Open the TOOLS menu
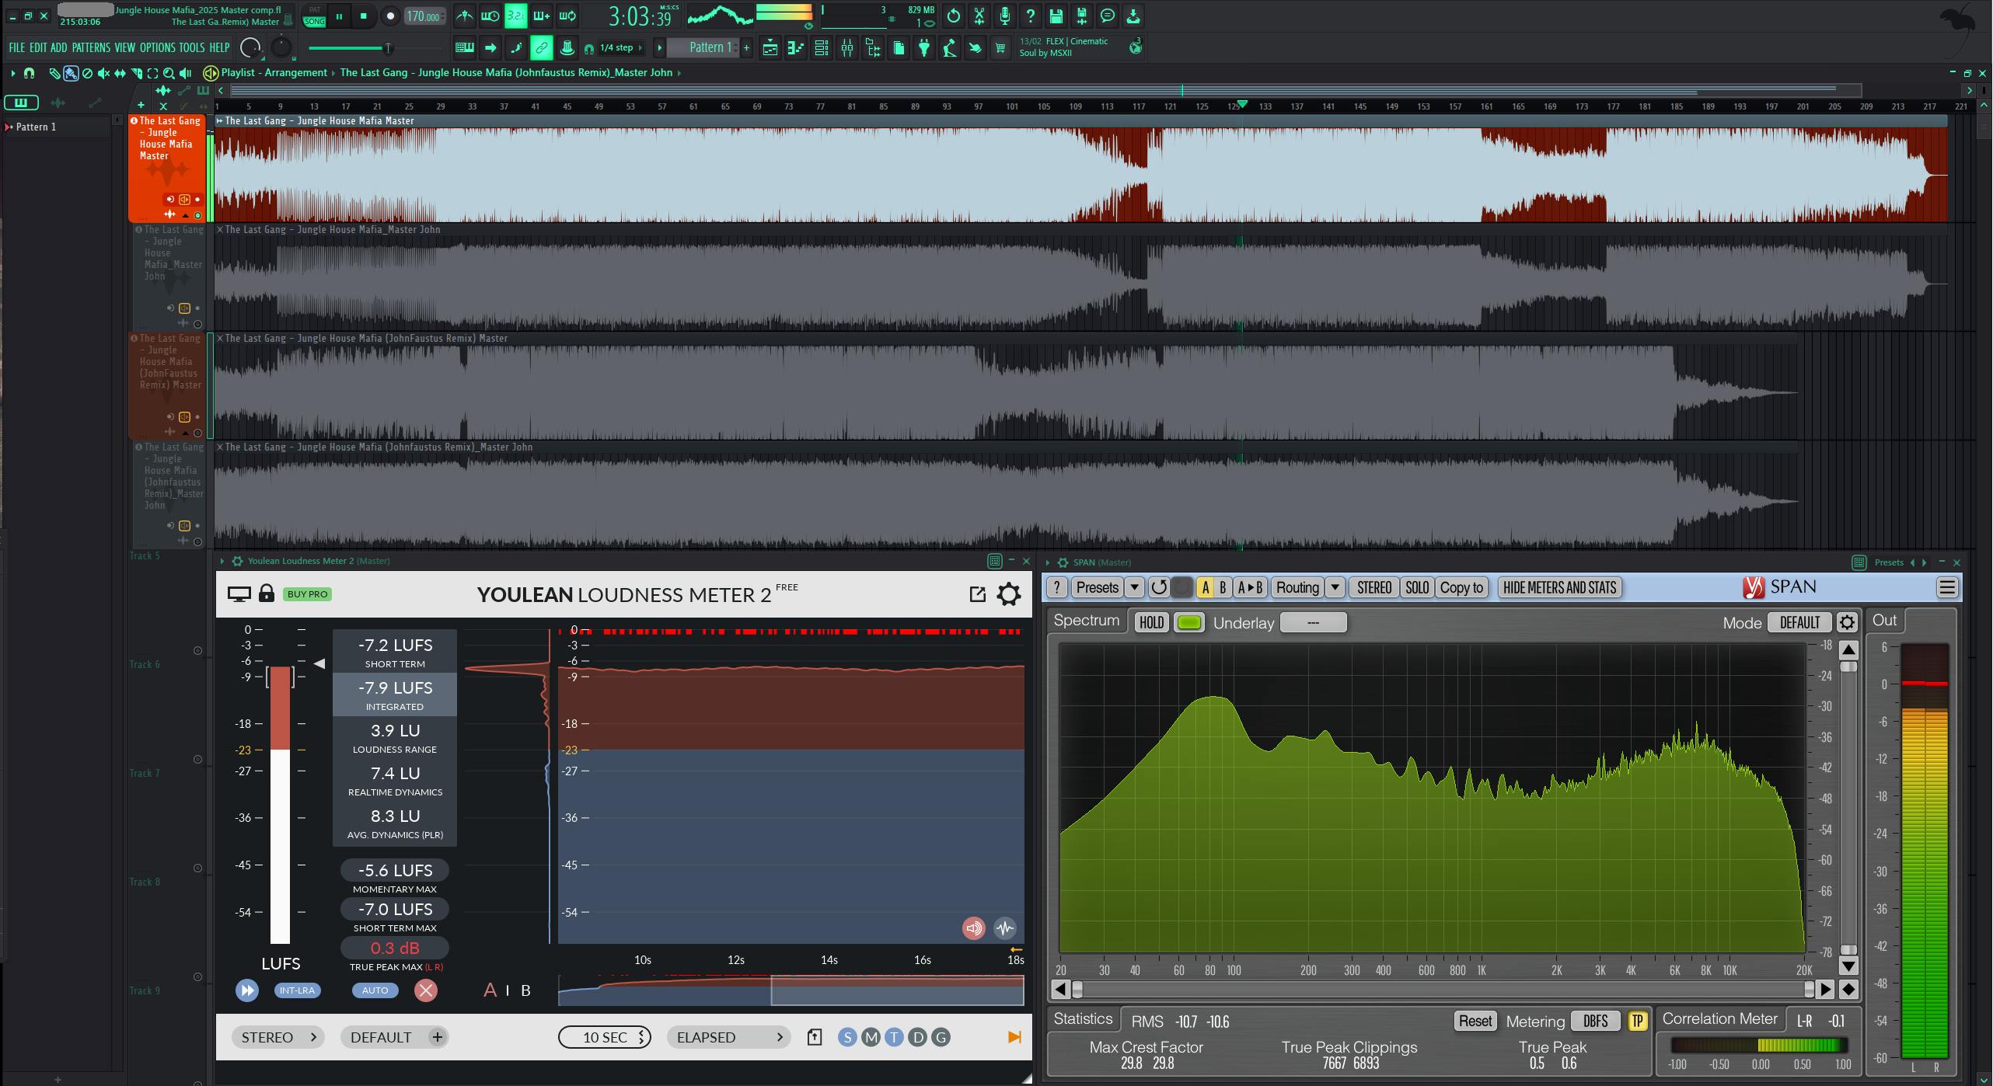This screenshot has width=1993, height=1086. click(x=192, y=48)
